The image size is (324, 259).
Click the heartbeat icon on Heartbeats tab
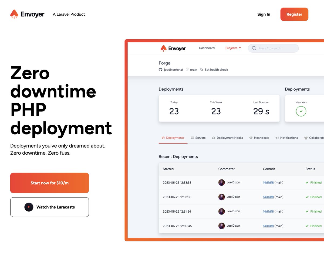(x=251, y=138)
